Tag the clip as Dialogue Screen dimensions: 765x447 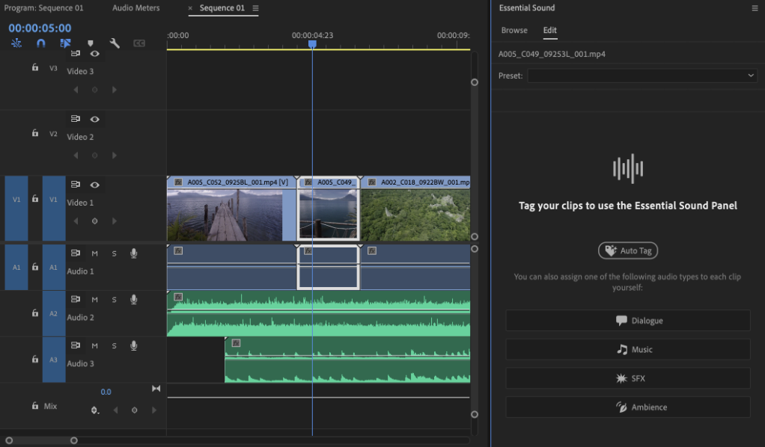(628, 320)
